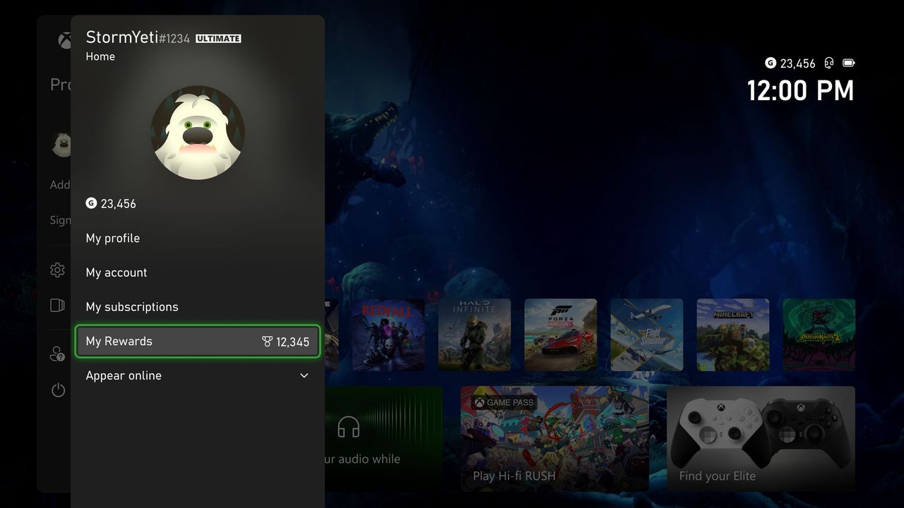This screenshot has height=508, width=904.
Task: Open My subscriptions
Action: (x=198, y=307)
